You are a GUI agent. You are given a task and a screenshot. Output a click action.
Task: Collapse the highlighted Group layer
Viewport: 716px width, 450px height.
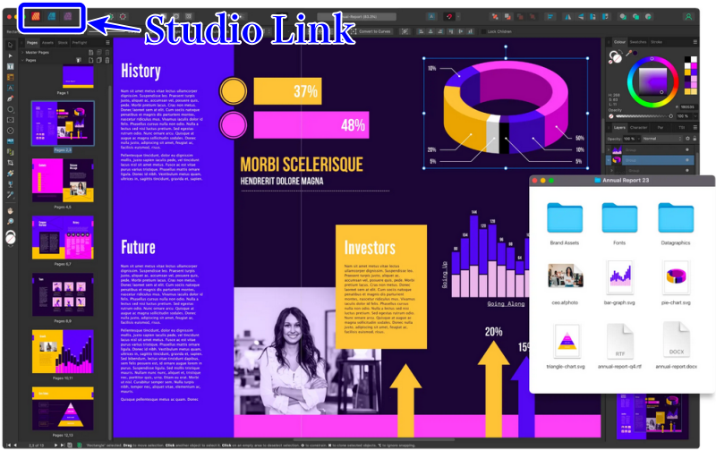point(609,160)
